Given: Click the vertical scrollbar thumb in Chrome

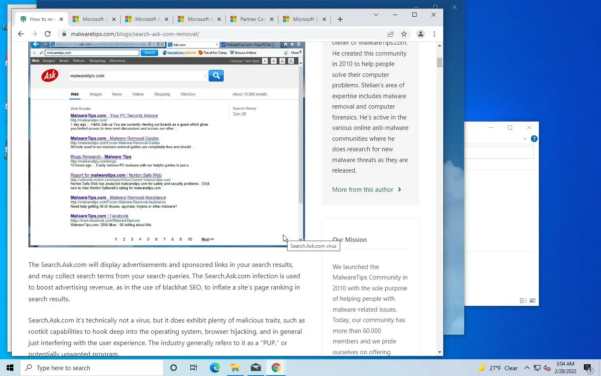Looking at the screenshot, I should 439,62.
